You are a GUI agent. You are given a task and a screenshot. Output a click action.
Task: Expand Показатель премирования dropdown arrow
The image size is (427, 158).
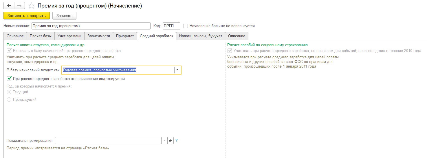(164, 140)
